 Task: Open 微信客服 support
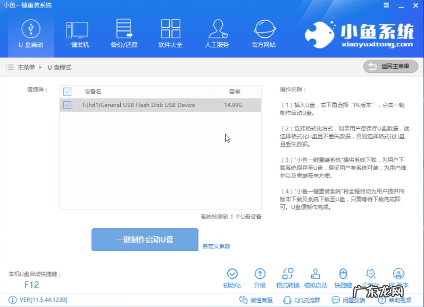pos(256,300)
